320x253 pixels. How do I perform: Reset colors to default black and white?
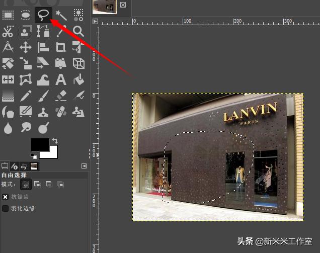(34, 156)
